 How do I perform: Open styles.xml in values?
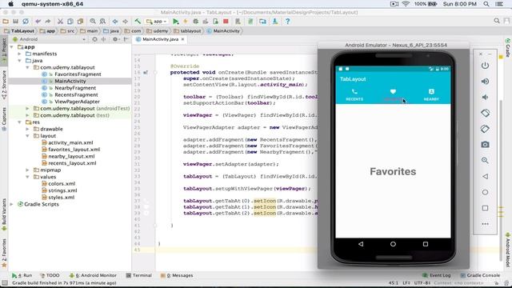point(62,198)
